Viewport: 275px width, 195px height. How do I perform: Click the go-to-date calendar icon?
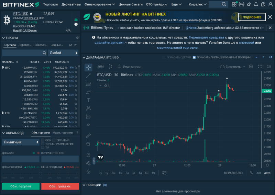pyautogui.click(x=164, y=173)
